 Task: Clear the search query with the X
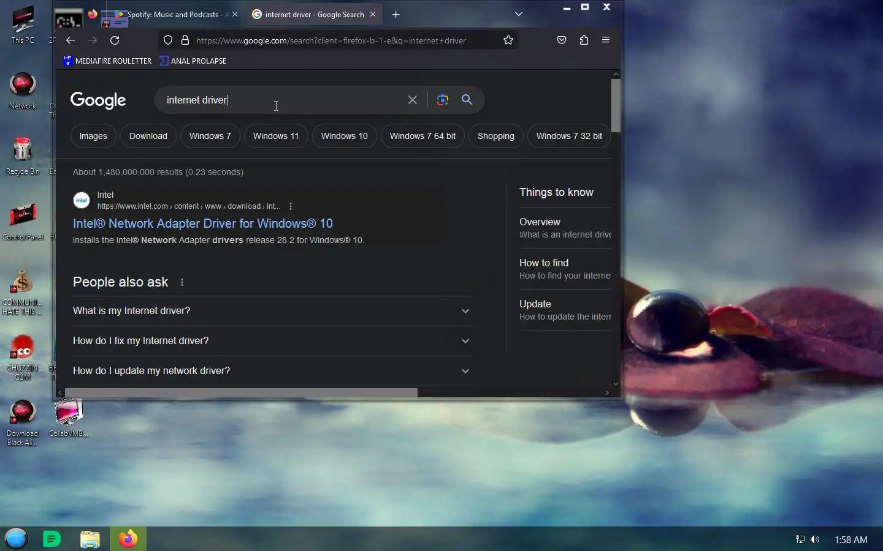click(x=413, y=100)
